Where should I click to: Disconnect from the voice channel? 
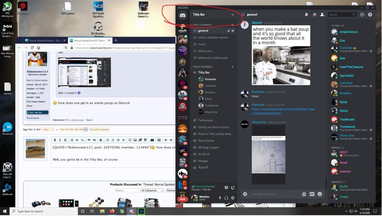[x=233, y=188]
